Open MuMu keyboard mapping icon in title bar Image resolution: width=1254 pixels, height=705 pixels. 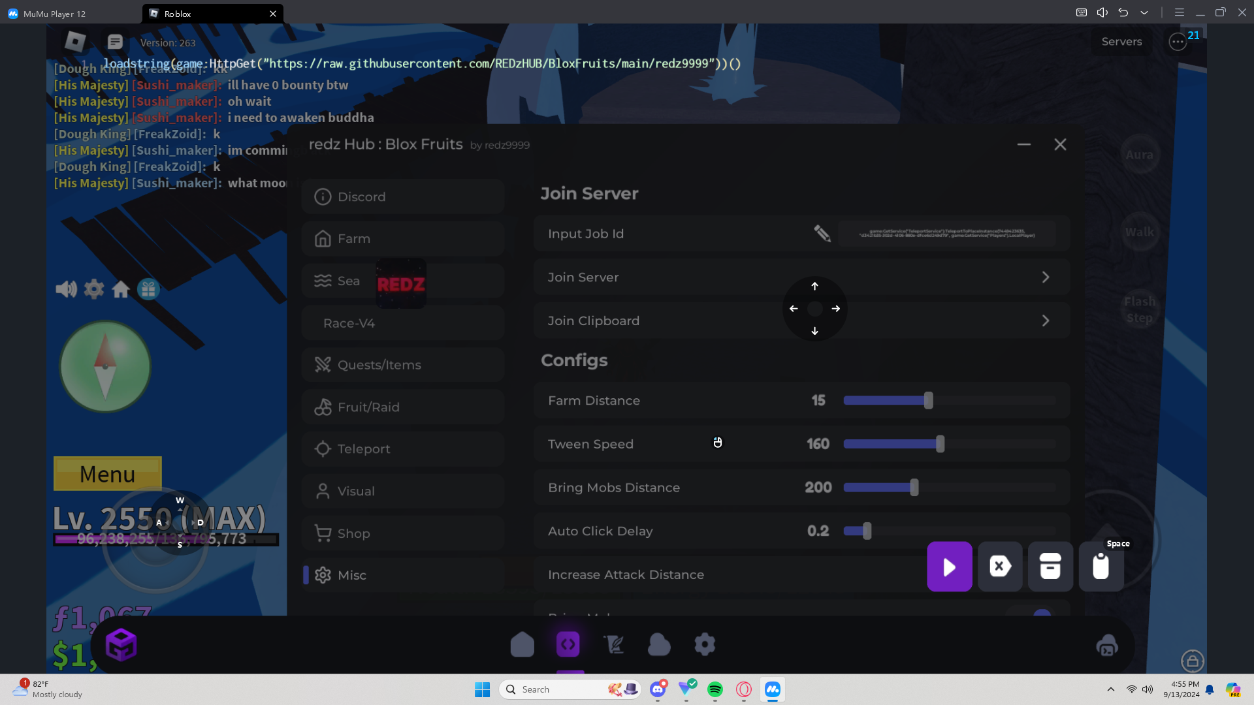point(1082,12)
